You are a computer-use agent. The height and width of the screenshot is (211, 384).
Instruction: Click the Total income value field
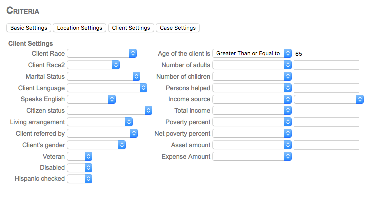tap(326, 110)
